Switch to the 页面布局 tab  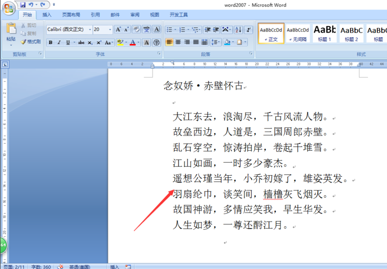coord(71,15)
